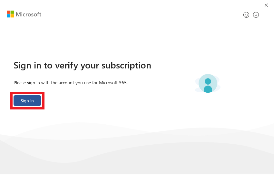Click the word 'account' in the description text
The image size is (274, 175).
[66, 83]
